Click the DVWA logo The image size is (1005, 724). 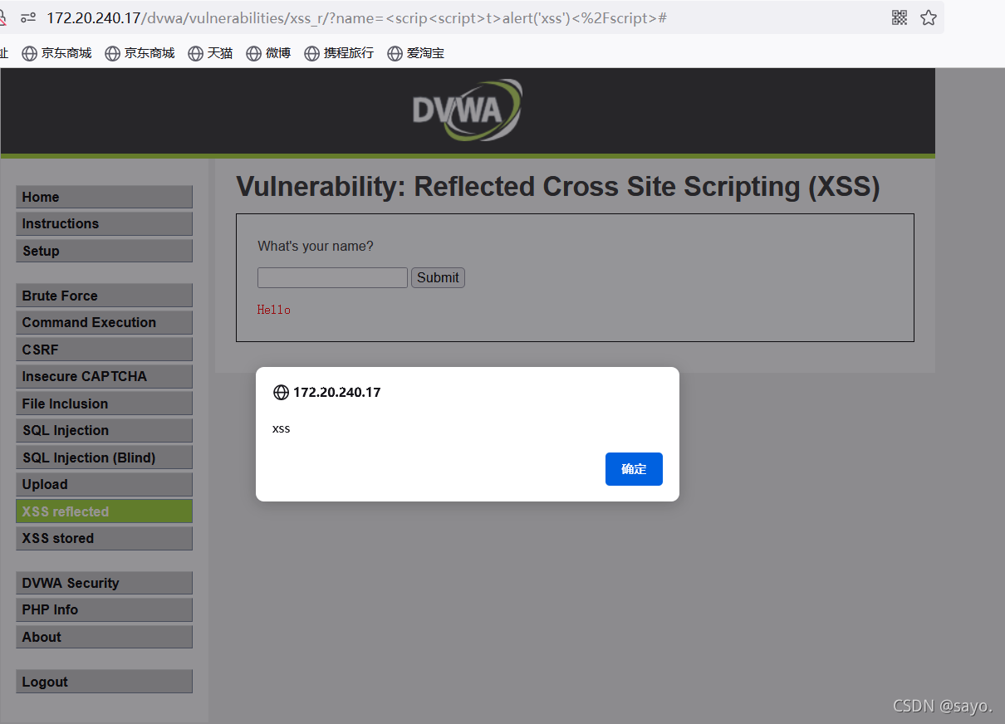[468, 110]
